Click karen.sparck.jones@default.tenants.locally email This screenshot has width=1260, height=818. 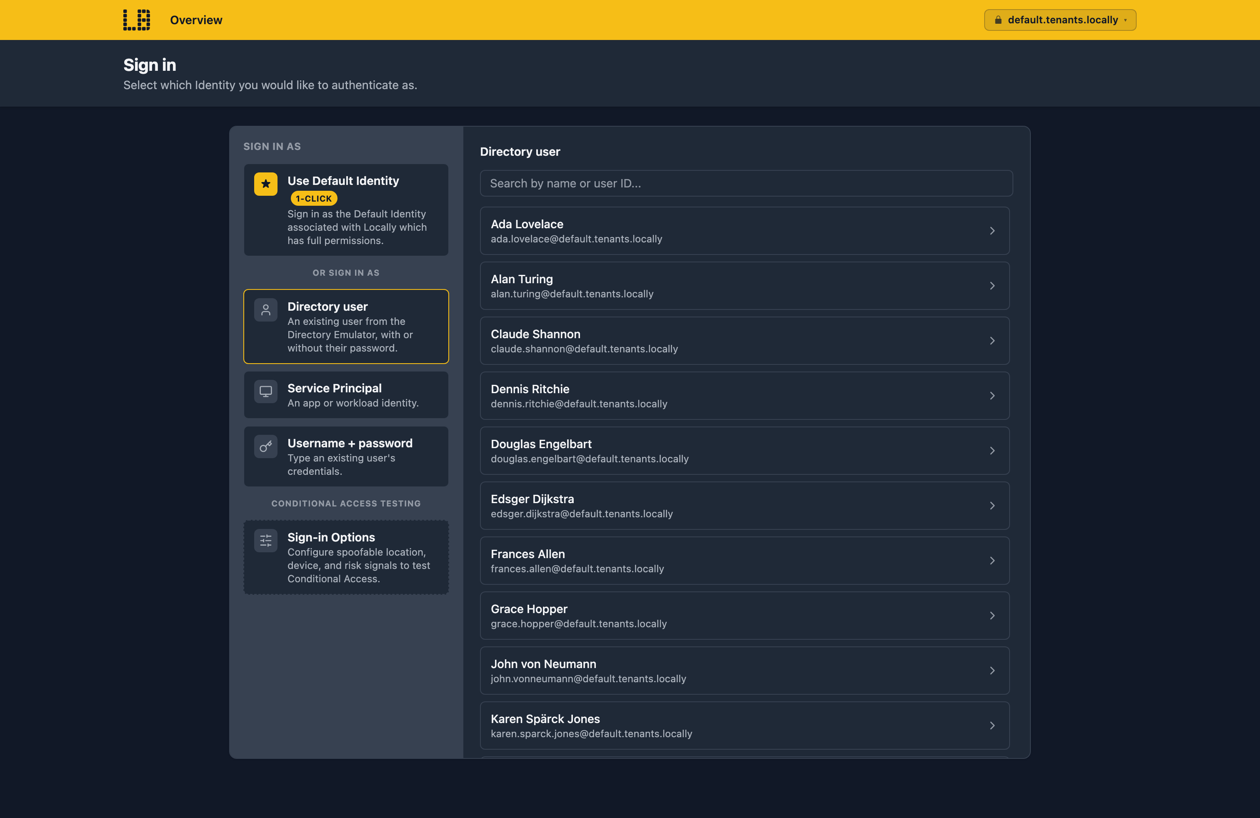click(591, 734)
